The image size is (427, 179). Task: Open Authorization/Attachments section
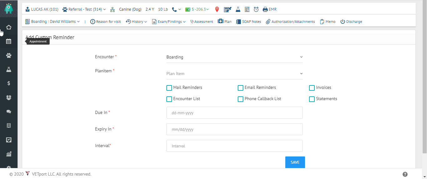tap(290, 22)
